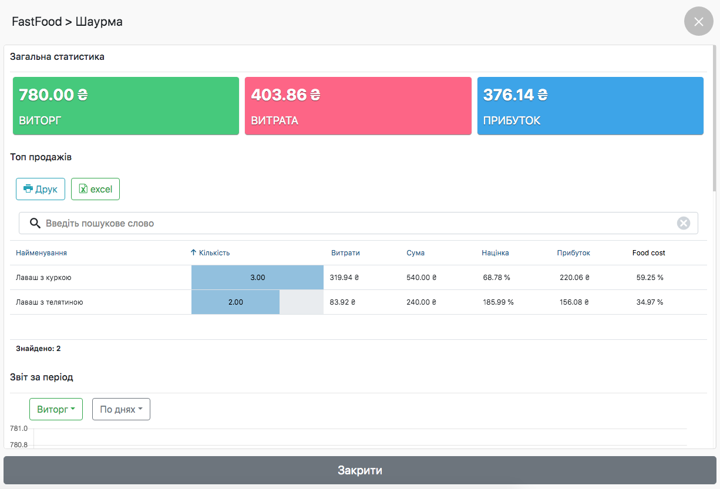Screen dimensions: 720x489
Task: Export the table with the excel button
Action: coord(95,189)
